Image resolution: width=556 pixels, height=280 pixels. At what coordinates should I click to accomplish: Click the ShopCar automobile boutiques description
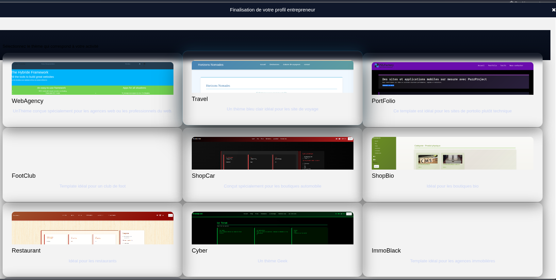point(272,186)
